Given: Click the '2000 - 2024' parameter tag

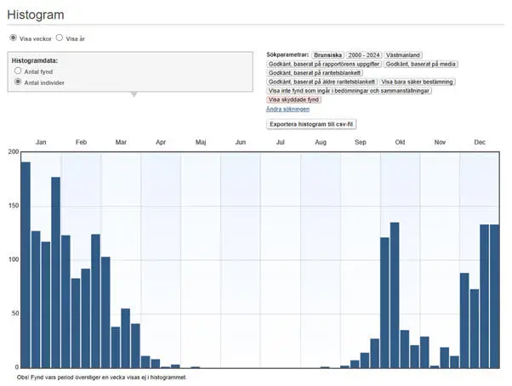Looking at the screenshot, I should 362,54.
